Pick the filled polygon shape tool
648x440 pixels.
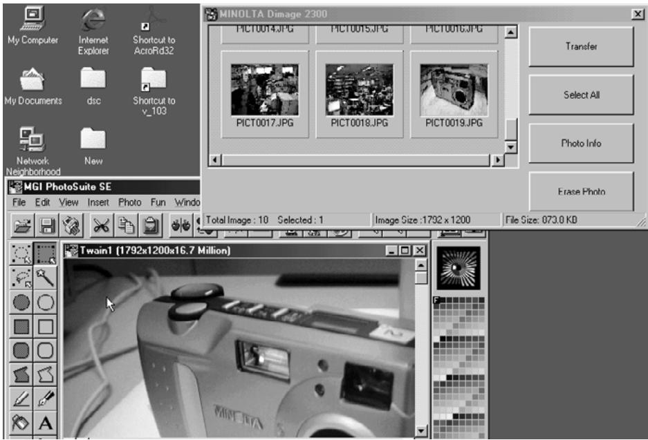click(21, 375)
